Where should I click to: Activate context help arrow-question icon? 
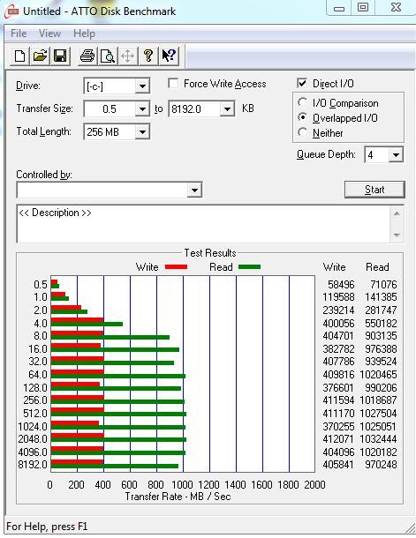[169, 56]
